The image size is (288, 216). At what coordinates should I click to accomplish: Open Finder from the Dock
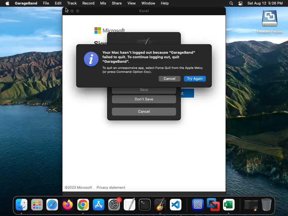click(21, 205)
